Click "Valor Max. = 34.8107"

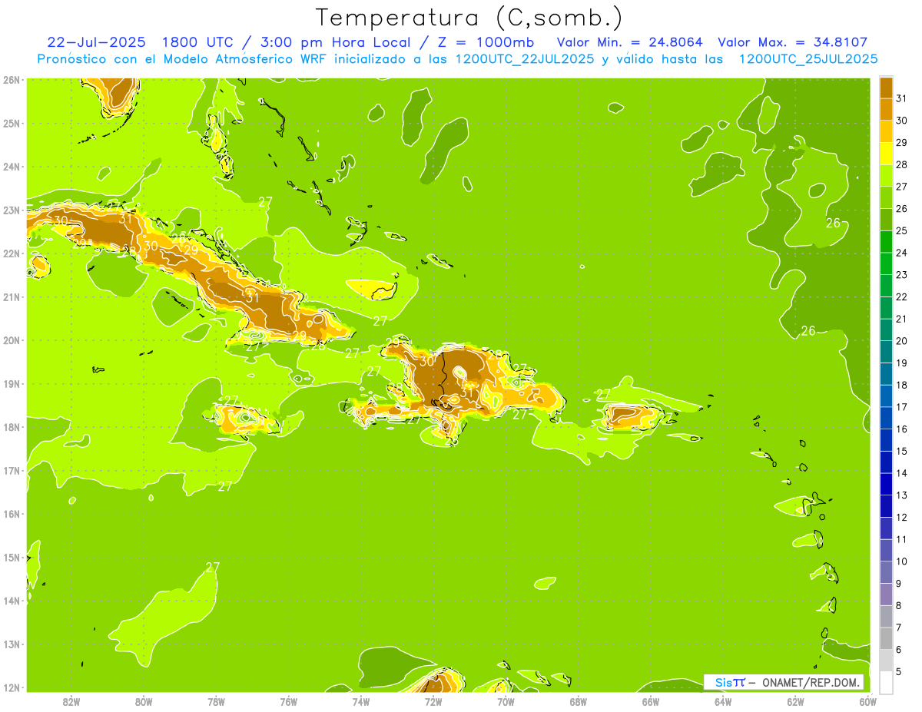(x=793, y=42)
